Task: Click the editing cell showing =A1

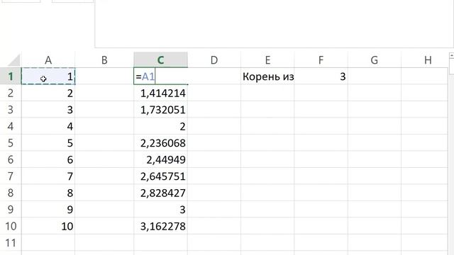Action: pyautogui.click(x=161, y=76)
